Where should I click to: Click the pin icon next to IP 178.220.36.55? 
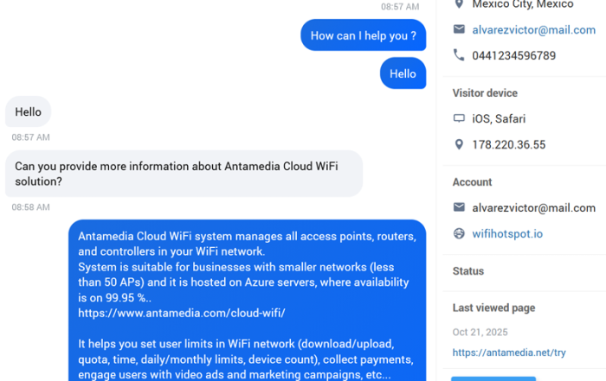click(x=459, y=144)
